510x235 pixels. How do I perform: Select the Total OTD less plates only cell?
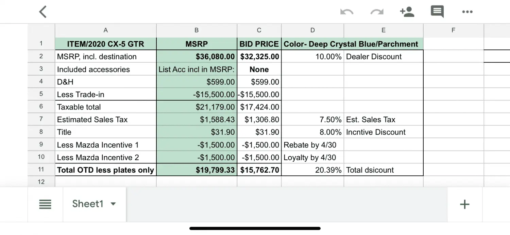[105, 170]
